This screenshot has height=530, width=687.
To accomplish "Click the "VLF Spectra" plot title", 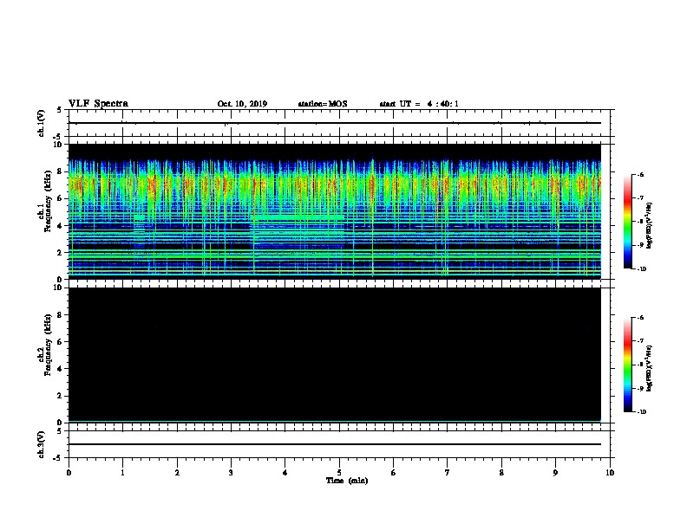I will click(98, 104).
